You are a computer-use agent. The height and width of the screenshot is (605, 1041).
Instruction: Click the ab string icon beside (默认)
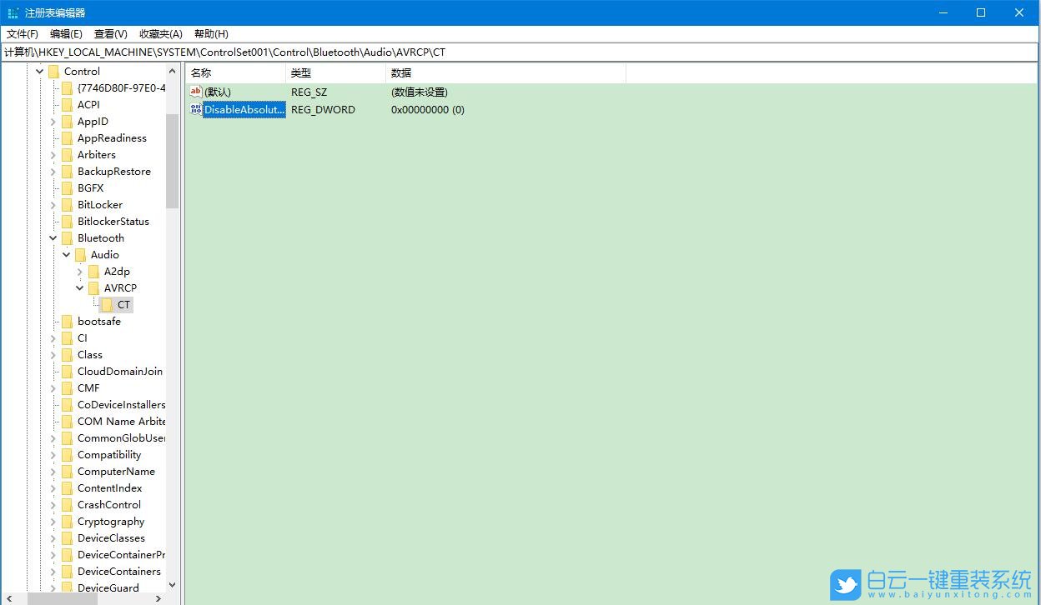coord(194,92)
